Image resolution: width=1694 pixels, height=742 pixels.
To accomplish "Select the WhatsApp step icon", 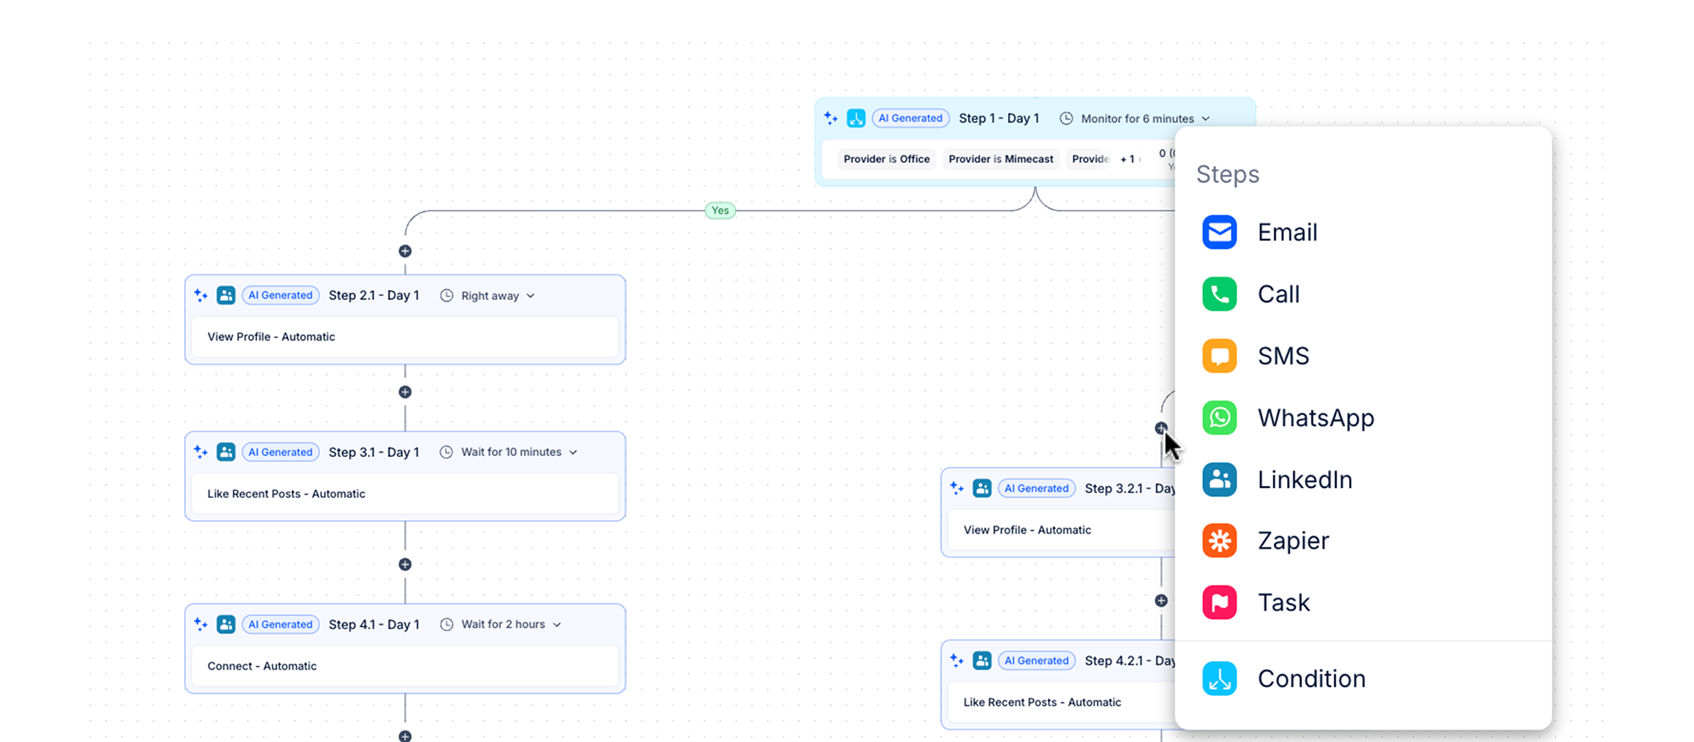I will [x=1219, y=418].
